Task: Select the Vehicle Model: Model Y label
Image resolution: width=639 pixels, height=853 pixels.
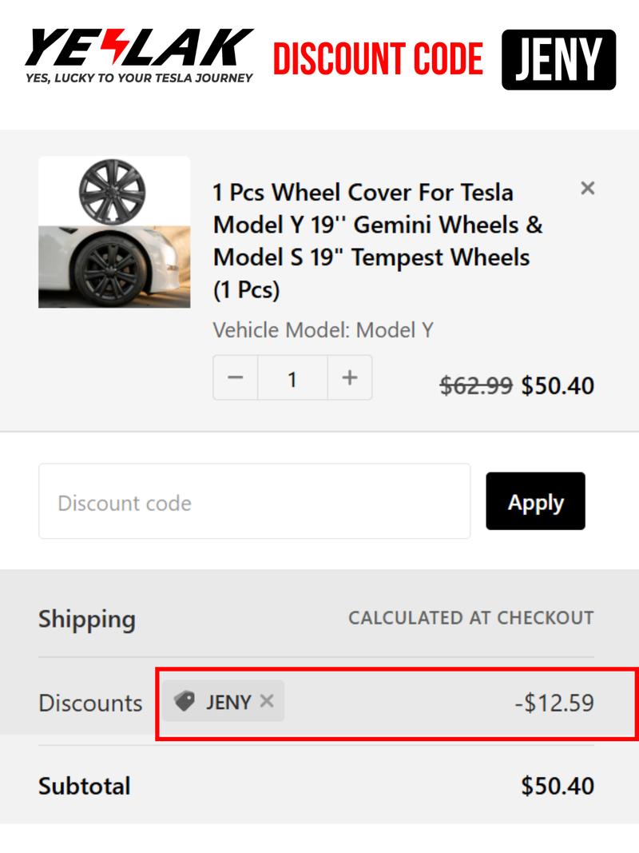Action: coord(323,329)
